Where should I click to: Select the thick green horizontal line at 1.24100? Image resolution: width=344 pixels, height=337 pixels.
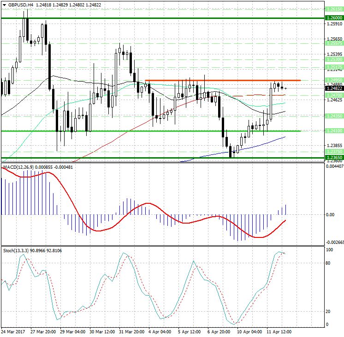[x=151, y=131]
